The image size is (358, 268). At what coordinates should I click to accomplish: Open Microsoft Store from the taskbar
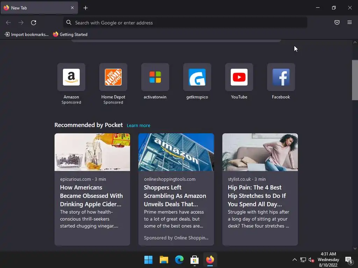point(194,260)
